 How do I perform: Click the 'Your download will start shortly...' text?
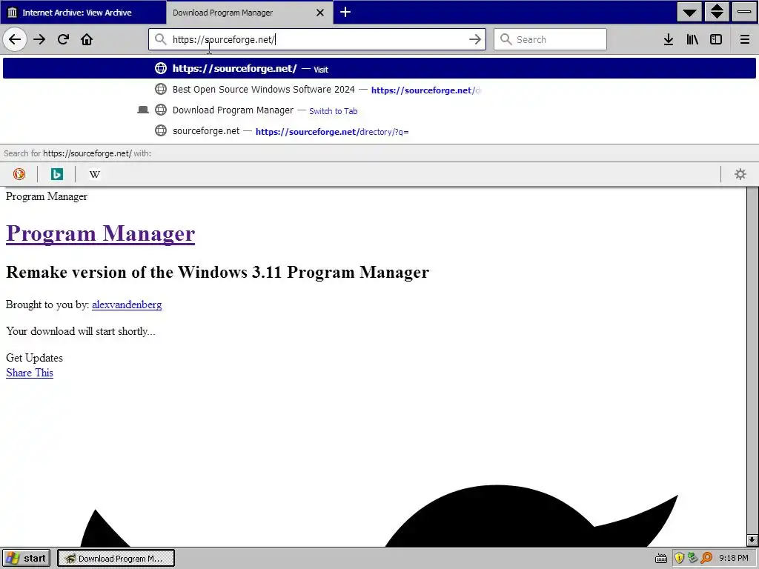tap(80, 331)
